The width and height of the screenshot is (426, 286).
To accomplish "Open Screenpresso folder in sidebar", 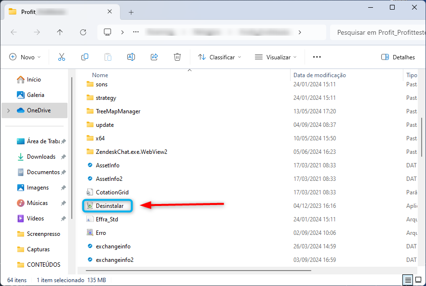I will 38,234.
